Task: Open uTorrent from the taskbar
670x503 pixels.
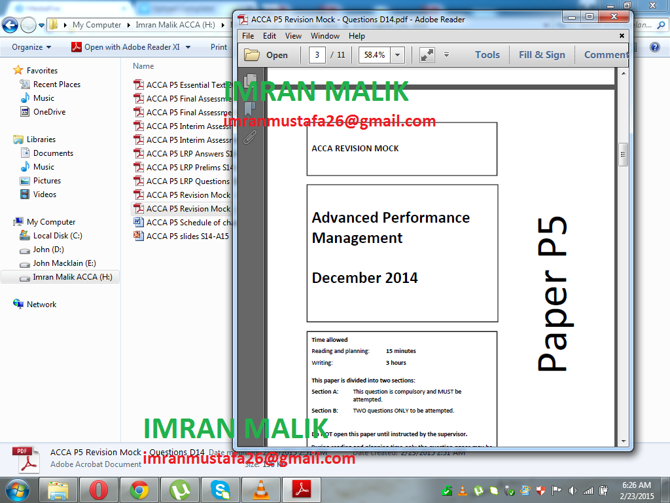Action: [x=180, y=490]
